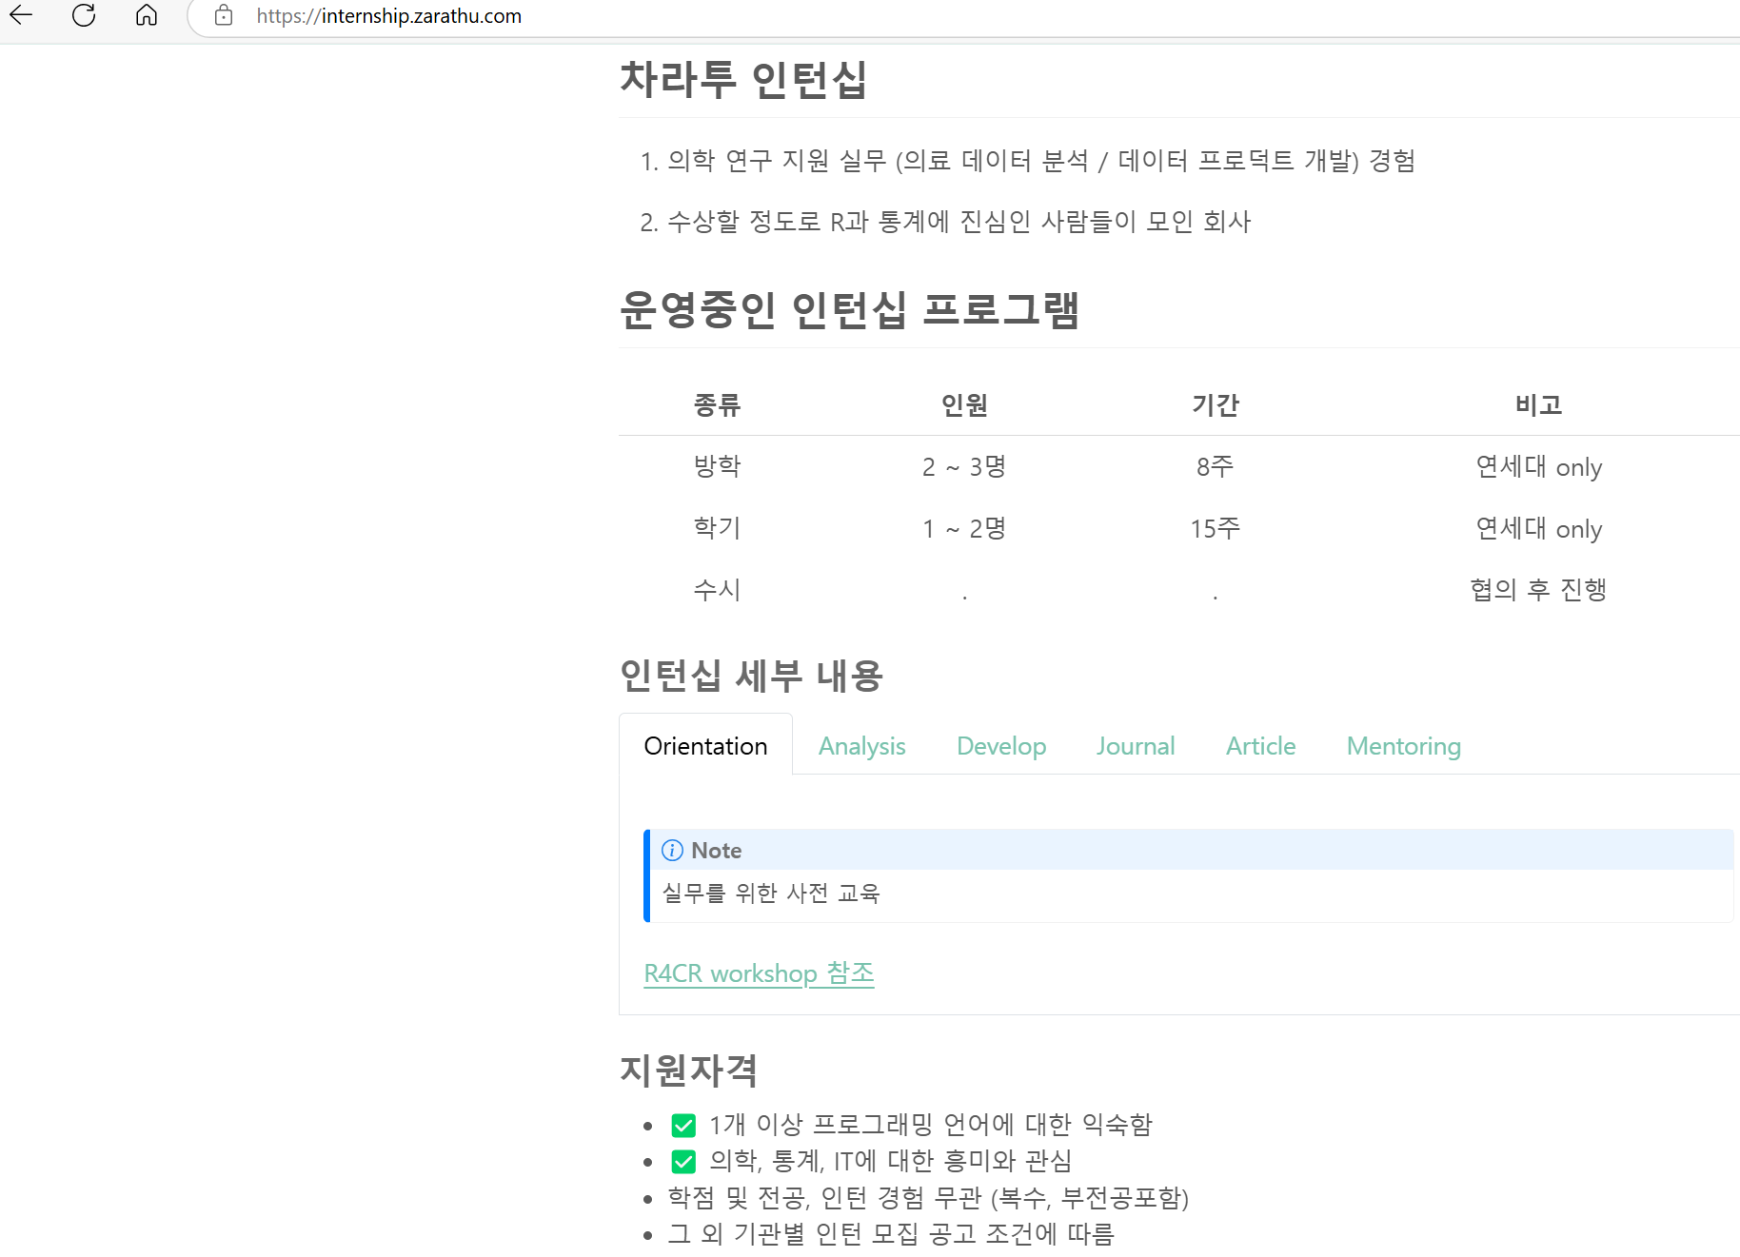Click the blue info icon beside Note
The width and height of the screenshot is (1740, 1257).
point(672,850)
